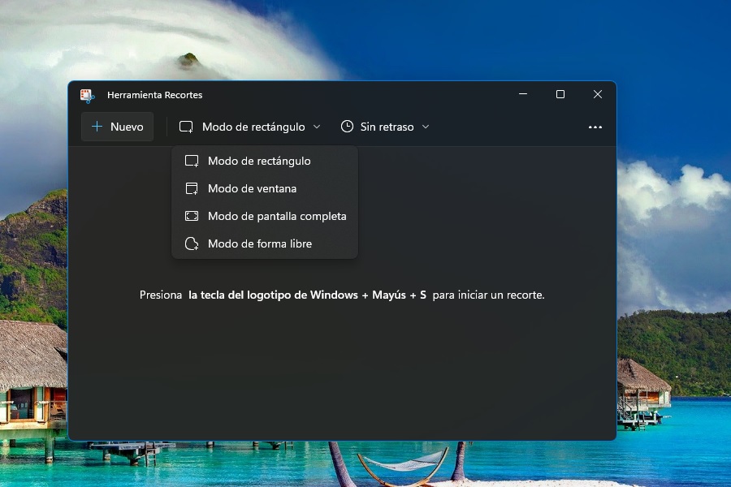Click the rectangle icon on the toolbar
The width and height of the screenshot is (731, 487).
pos(185,127)
